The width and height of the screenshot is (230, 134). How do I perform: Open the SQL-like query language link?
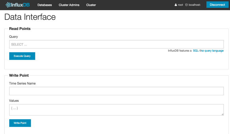click(208, 51)
